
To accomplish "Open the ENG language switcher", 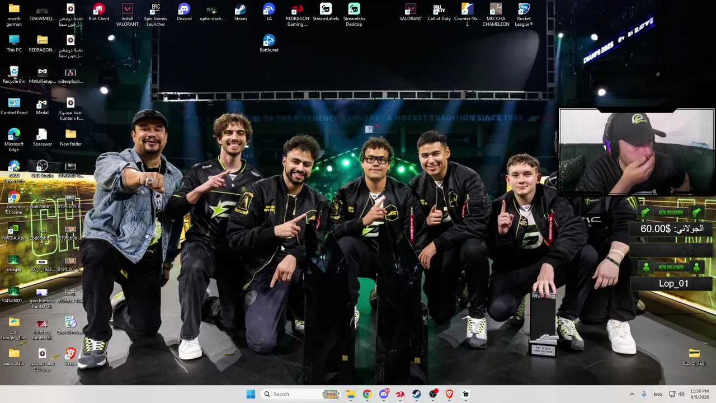I will point(658,394).
